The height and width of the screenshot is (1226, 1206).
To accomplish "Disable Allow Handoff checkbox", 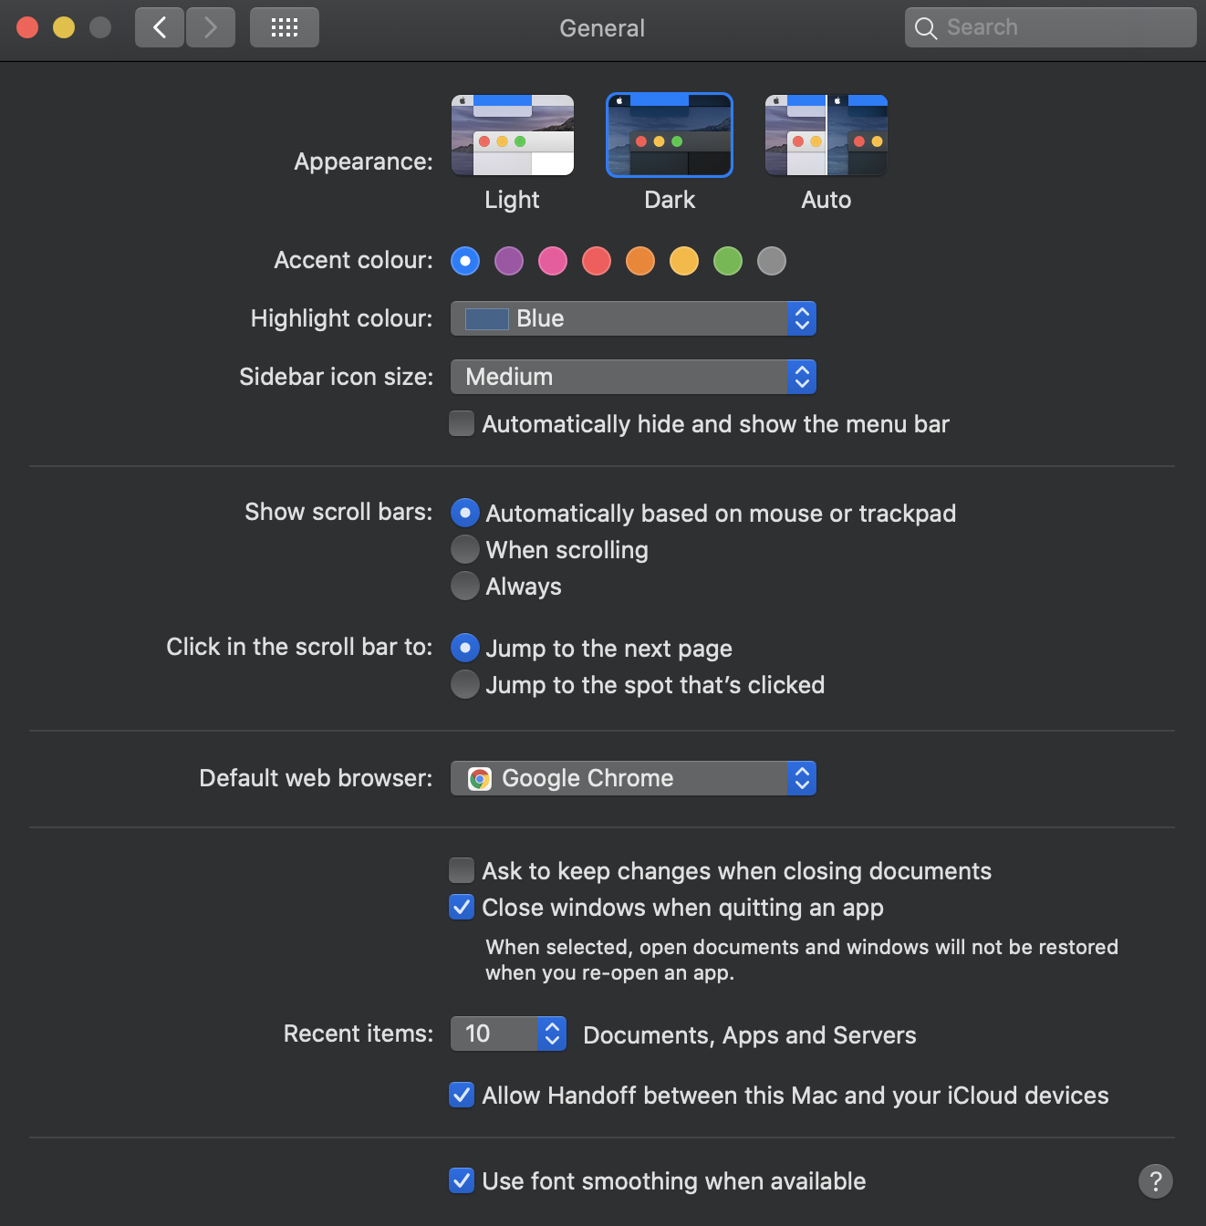I will [x=462, y=1095].
